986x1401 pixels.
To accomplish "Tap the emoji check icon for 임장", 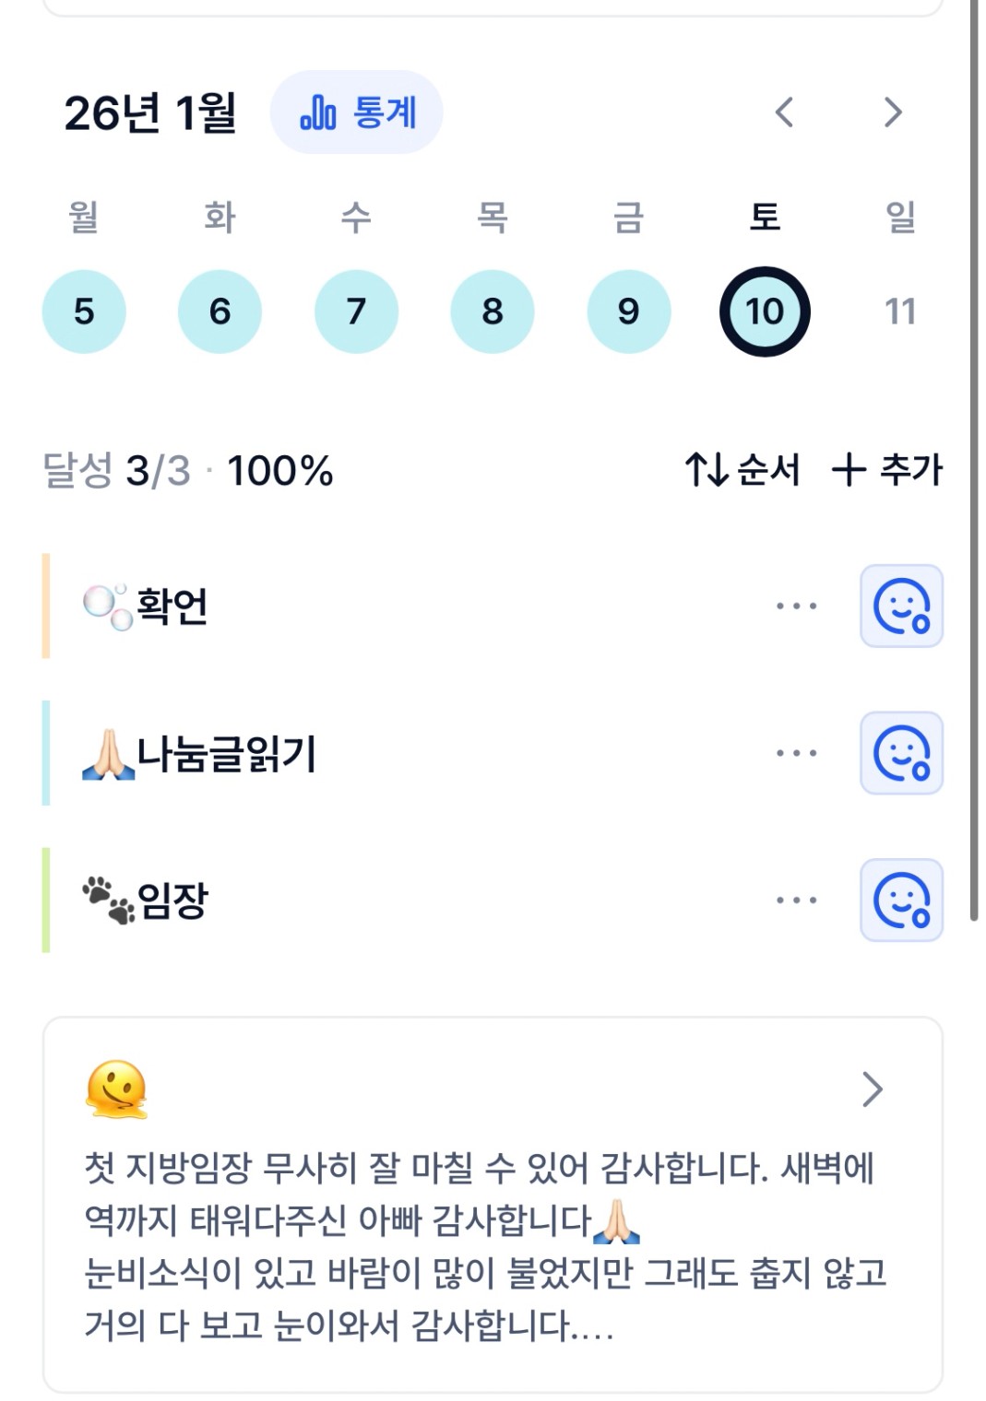I will click(901, 900).
